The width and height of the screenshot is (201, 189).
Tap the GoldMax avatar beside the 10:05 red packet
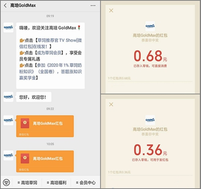point(9,155)
